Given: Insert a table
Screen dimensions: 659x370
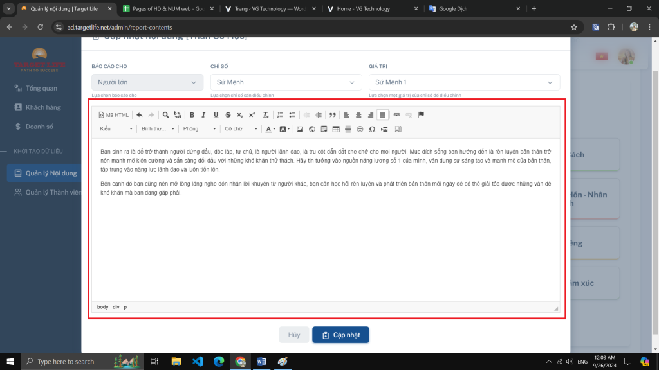Looking at the screenshot, I should (336, 129).
